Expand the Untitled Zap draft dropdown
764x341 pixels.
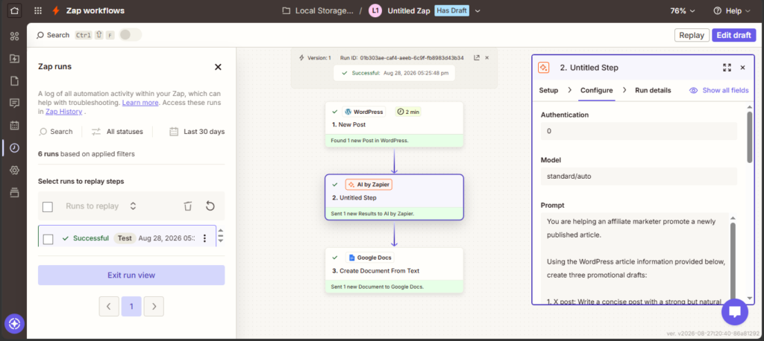tap(477, 10)
